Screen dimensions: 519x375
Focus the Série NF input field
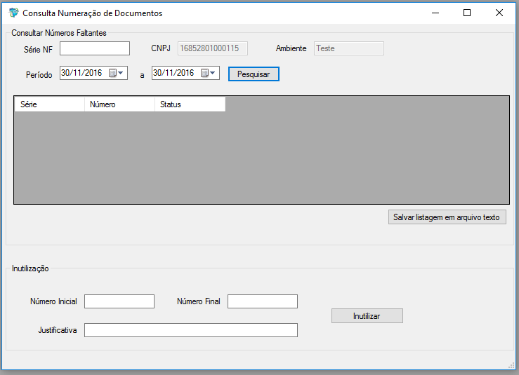tap(95, 48)
